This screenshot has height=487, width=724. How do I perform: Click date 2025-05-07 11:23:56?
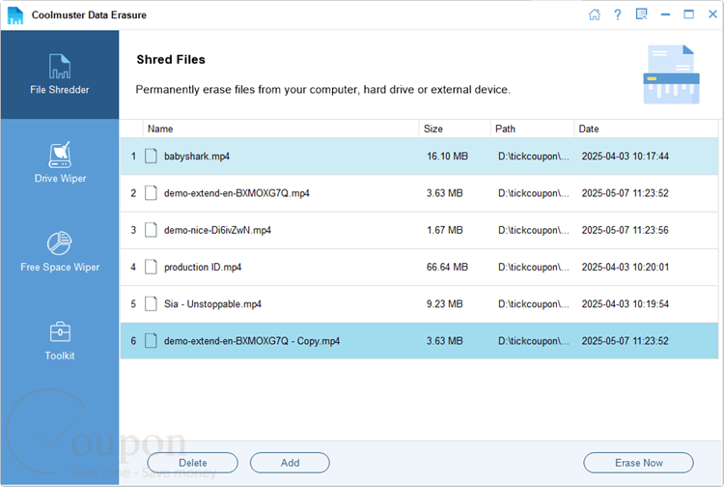click(626, 230)
